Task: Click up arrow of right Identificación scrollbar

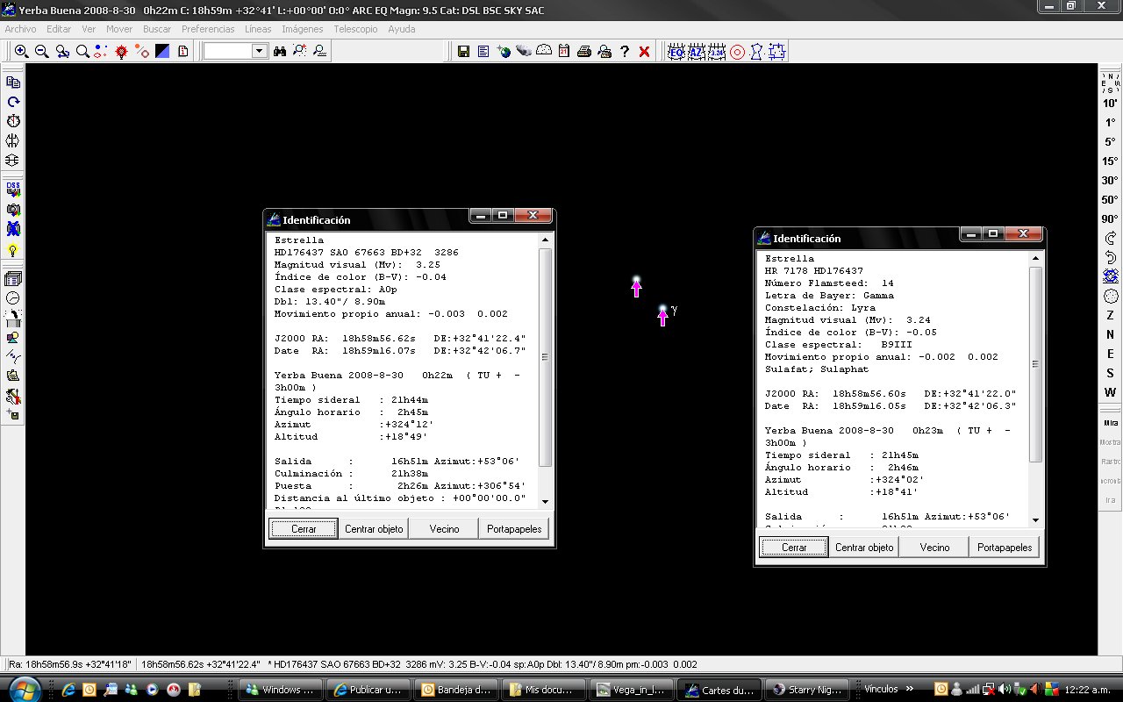Action: [1036, 259]
